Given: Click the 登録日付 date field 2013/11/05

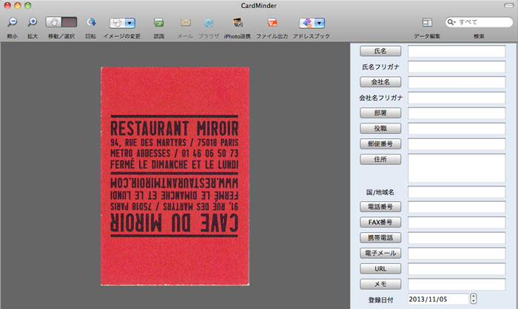Looking at the screenshot, I should click(438, 299).
